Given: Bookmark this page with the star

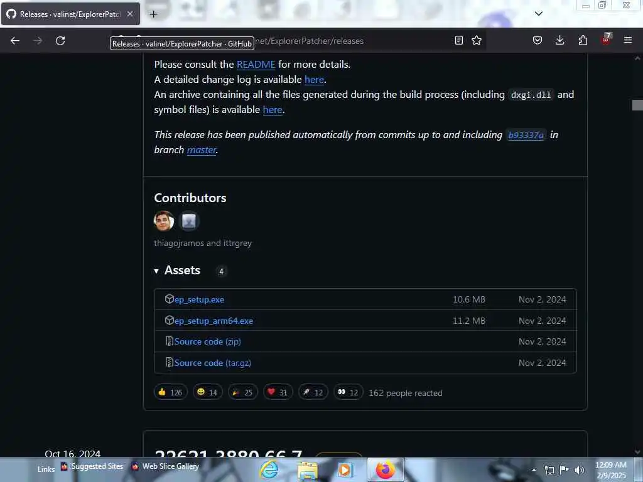Looking at the screenshot, I should (x=477, y=40).
